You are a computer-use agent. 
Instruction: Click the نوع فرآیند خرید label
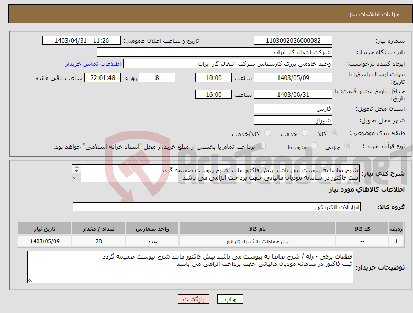(x=384, y=146)
